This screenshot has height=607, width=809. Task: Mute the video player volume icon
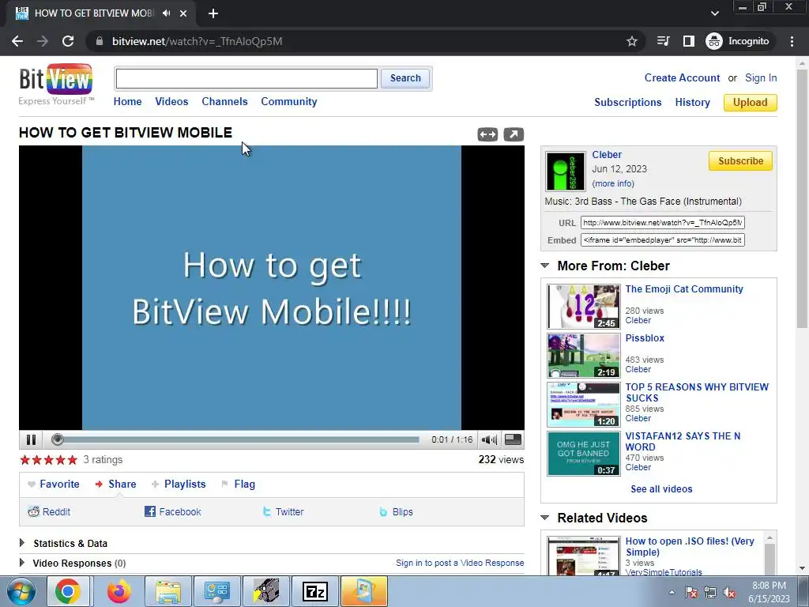(x=489, y=439)
